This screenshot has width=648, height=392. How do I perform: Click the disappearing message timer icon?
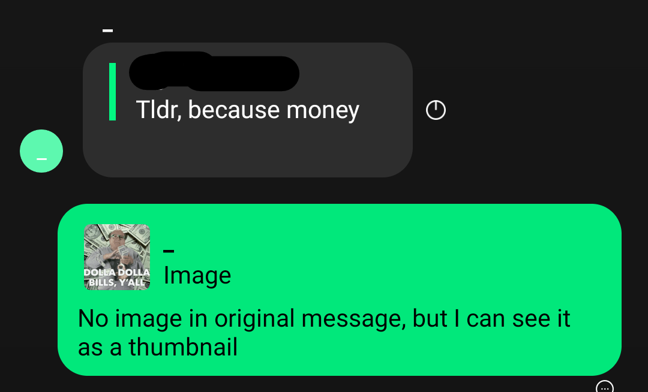tap(436, 110)
